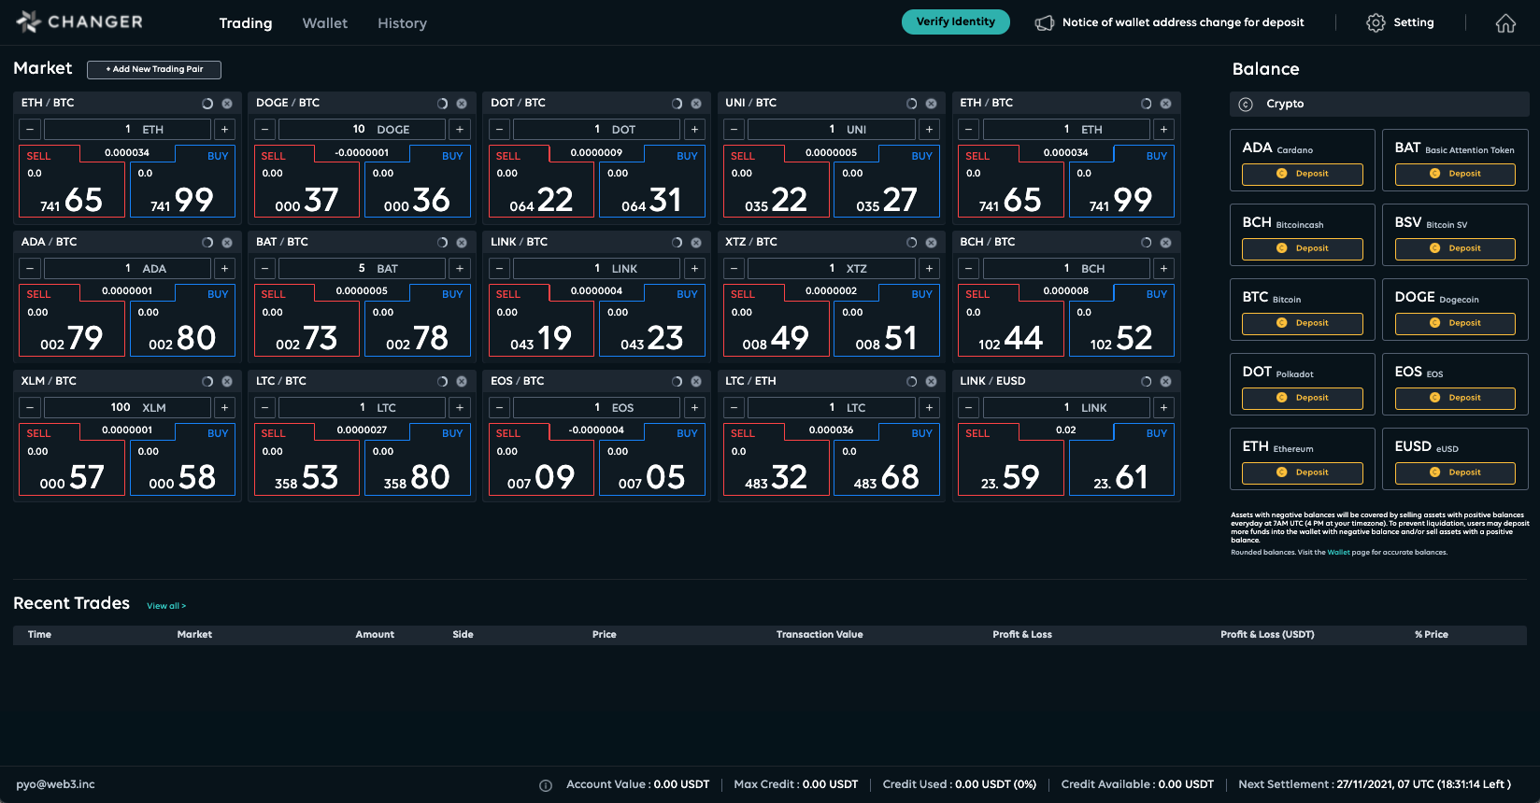Switch to the Trading tab
This screenshot has width=1540, height=803.
[x=246, y=23]
